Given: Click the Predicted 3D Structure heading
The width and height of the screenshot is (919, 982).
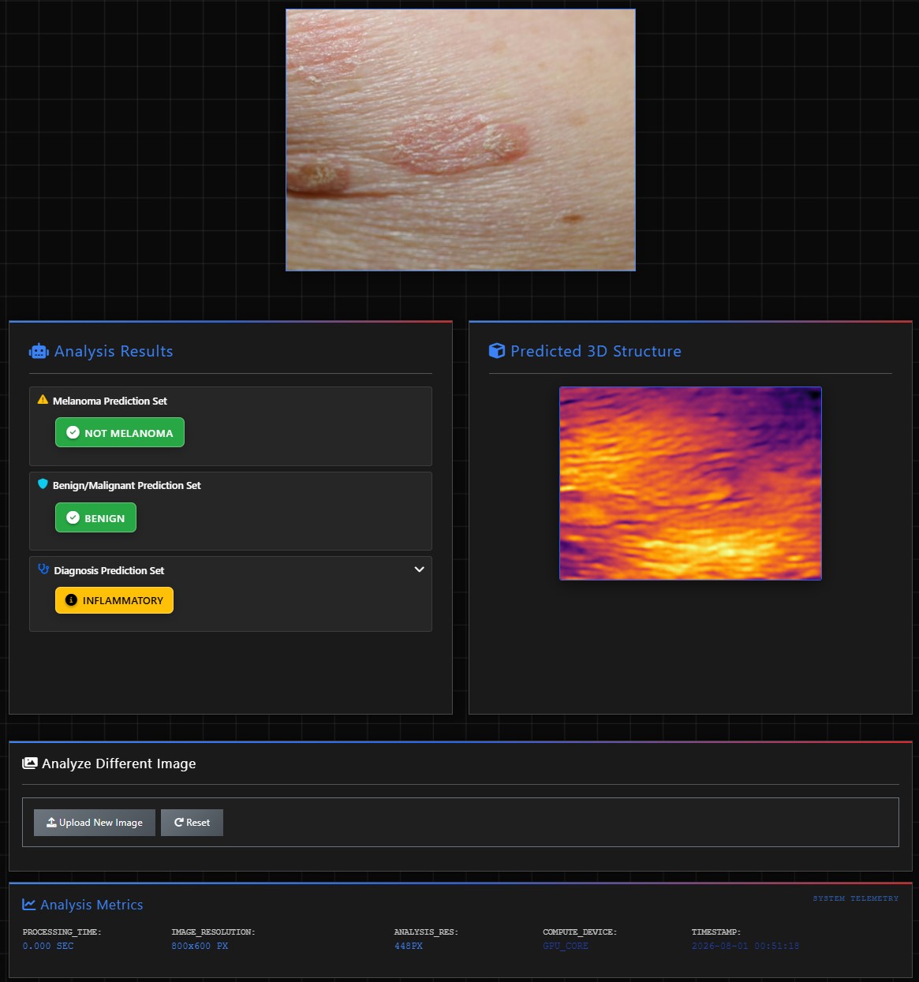Looking at the screenshot, I should 596,351.
